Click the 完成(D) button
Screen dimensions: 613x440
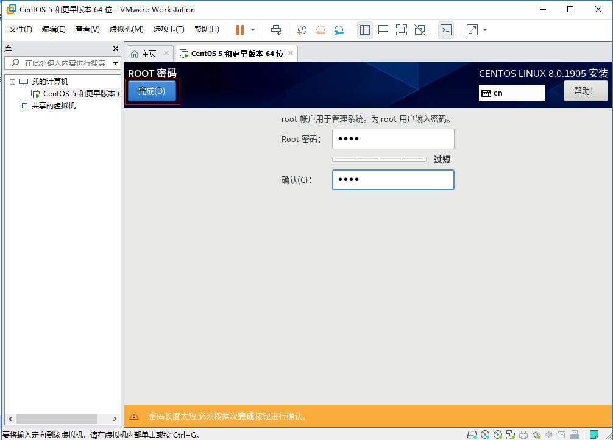pos(151,91)
